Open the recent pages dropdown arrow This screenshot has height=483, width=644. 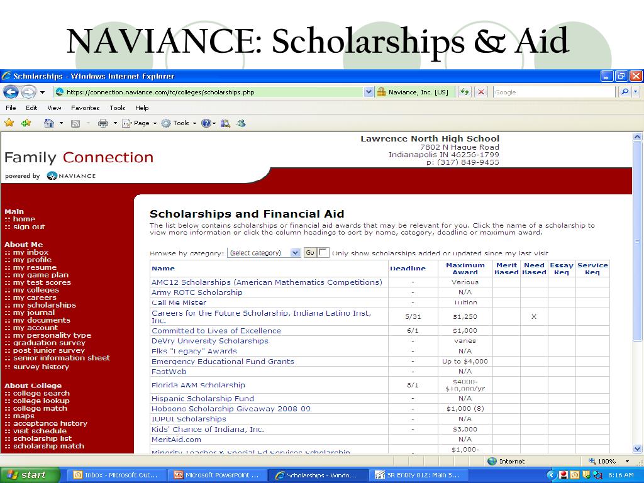(x=42, y=92)
